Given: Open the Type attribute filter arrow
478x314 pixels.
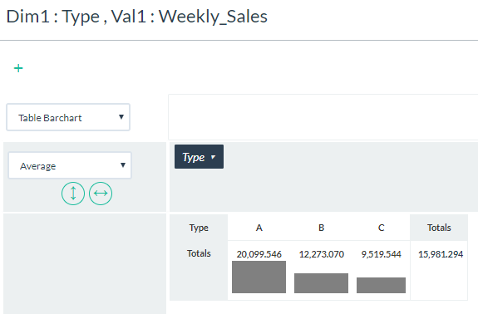Looking at the screenshot, I should (x=213, y=157).
